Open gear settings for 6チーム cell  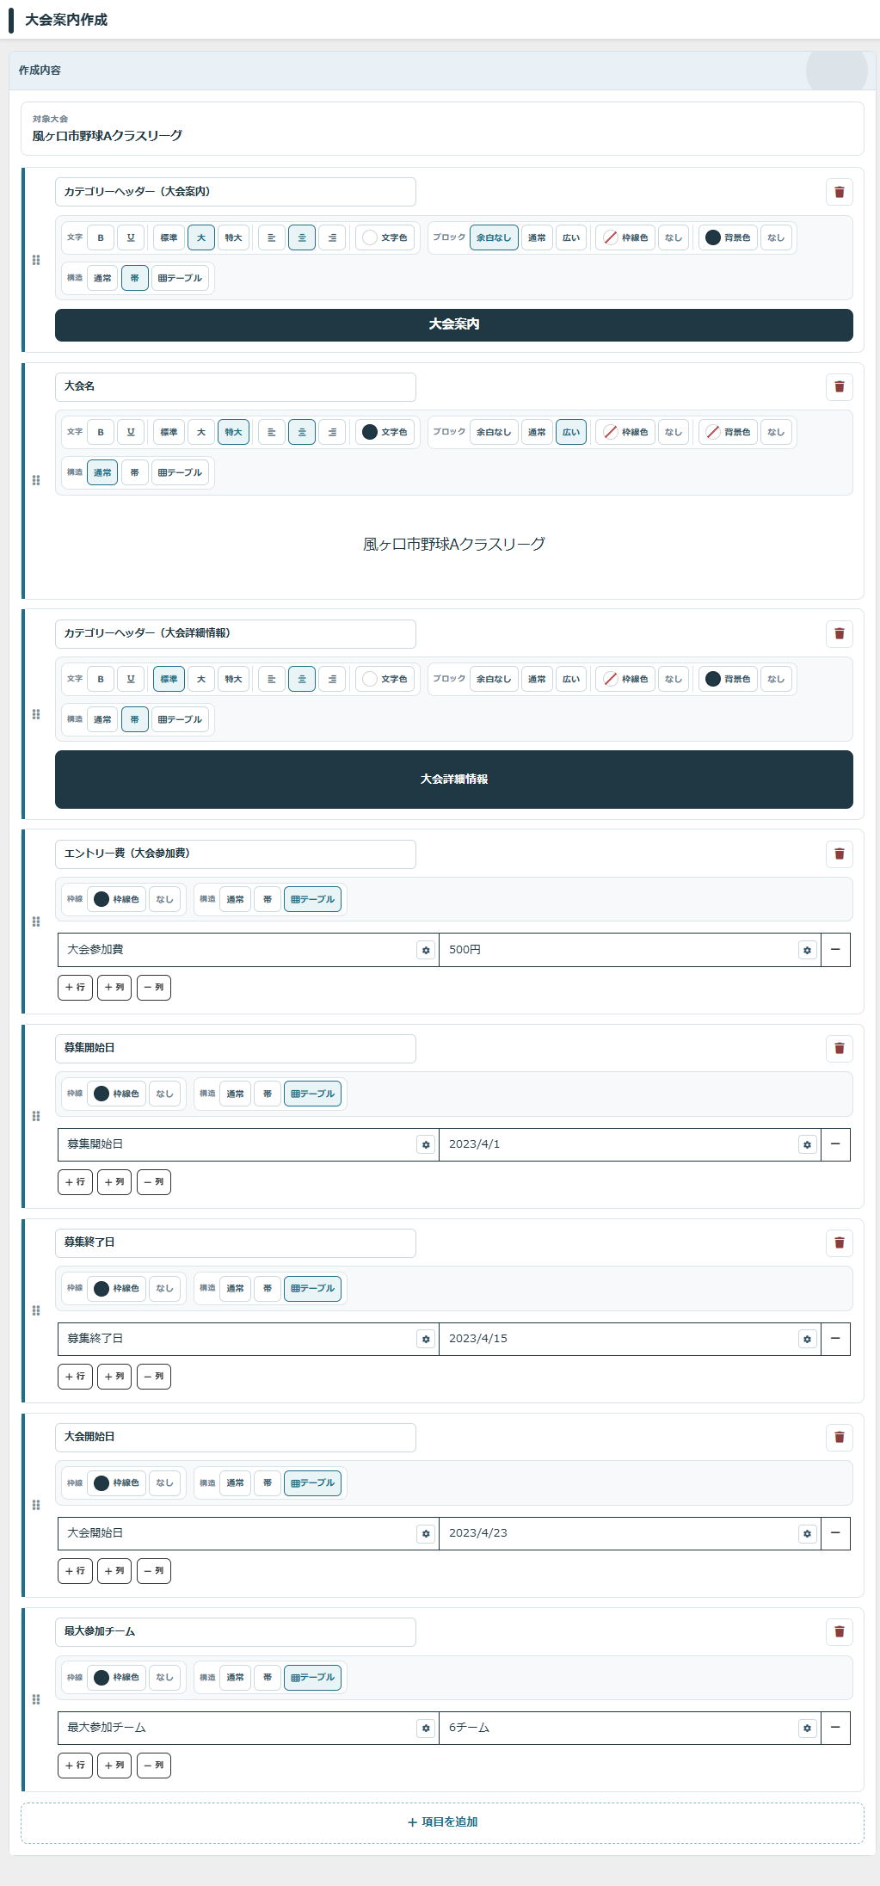807,1728
